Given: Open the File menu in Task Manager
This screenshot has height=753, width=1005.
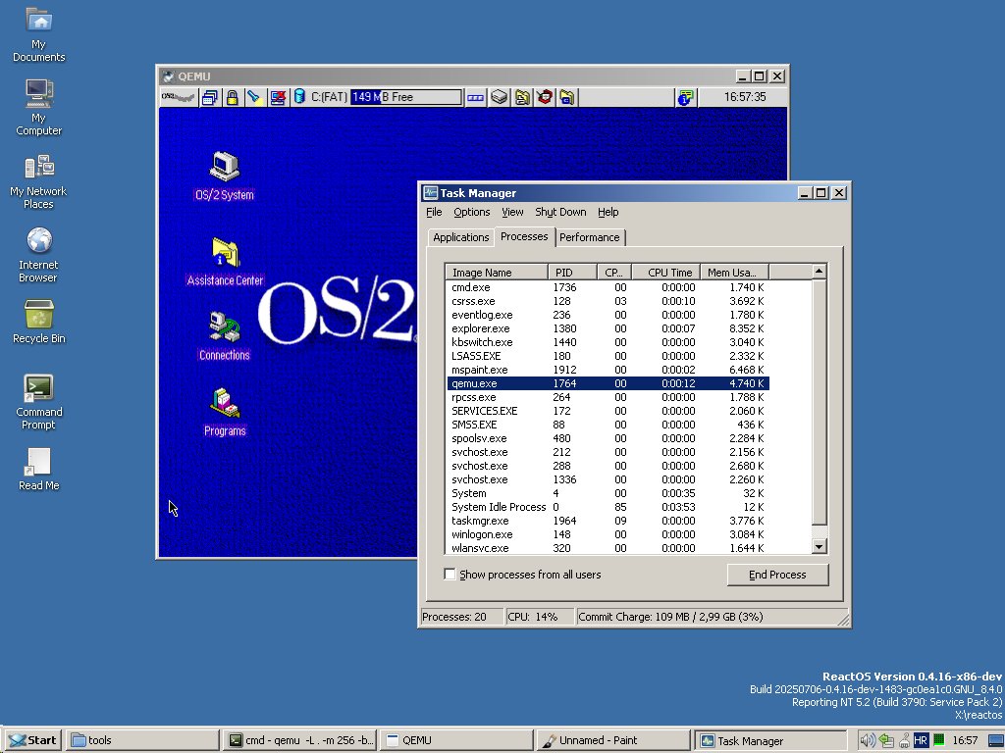Looking at the screenshot, I should (434, 212).
